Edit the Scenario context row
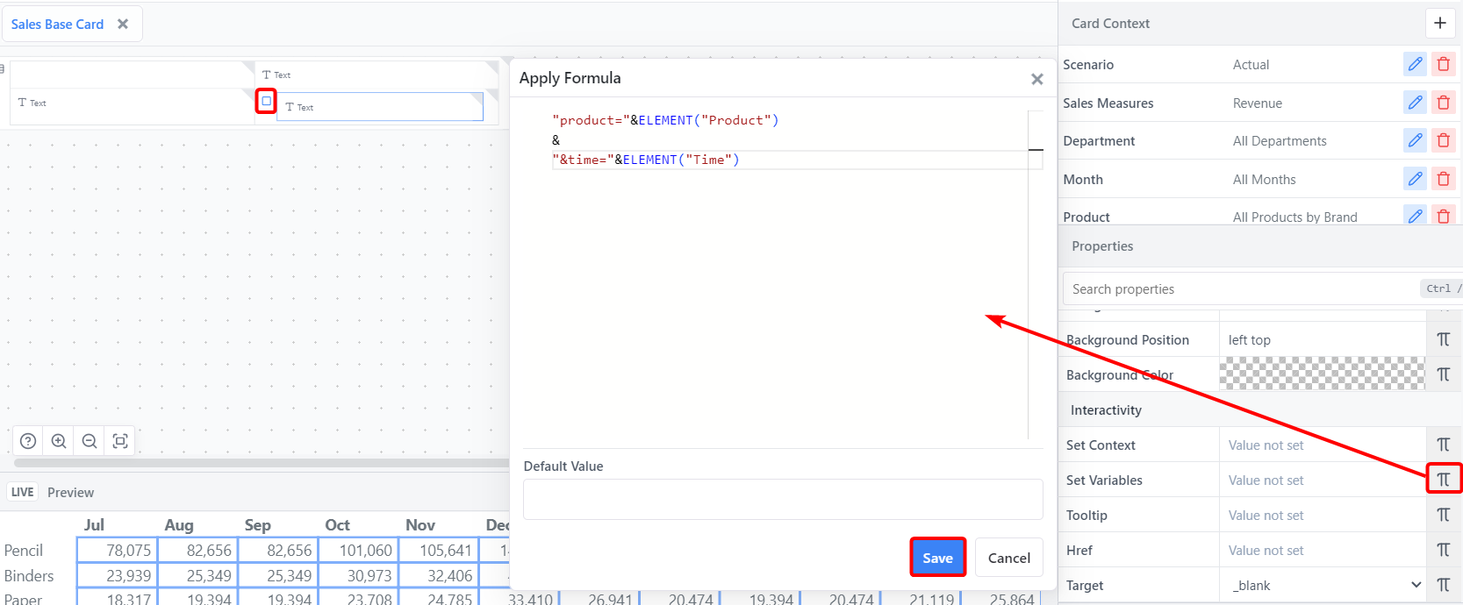 (x=1415, y=64)
